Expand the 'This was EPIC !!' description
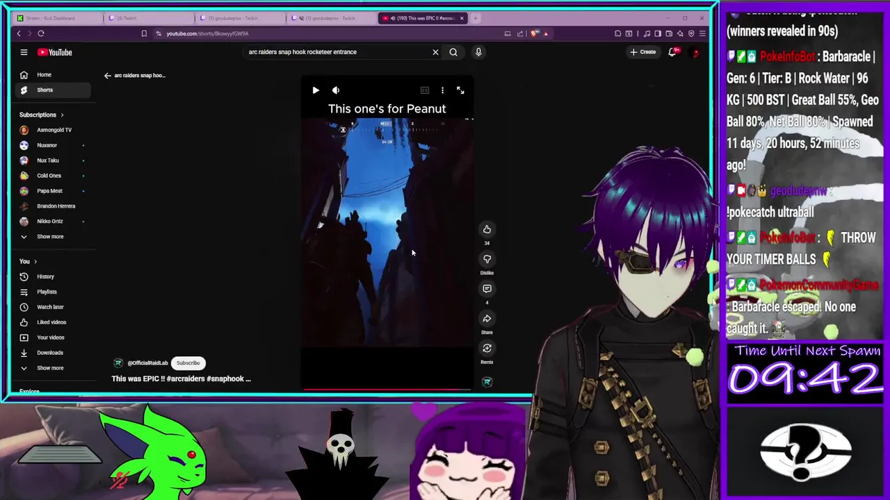Viewport: 890px width, 500px height. coord(181,379)
